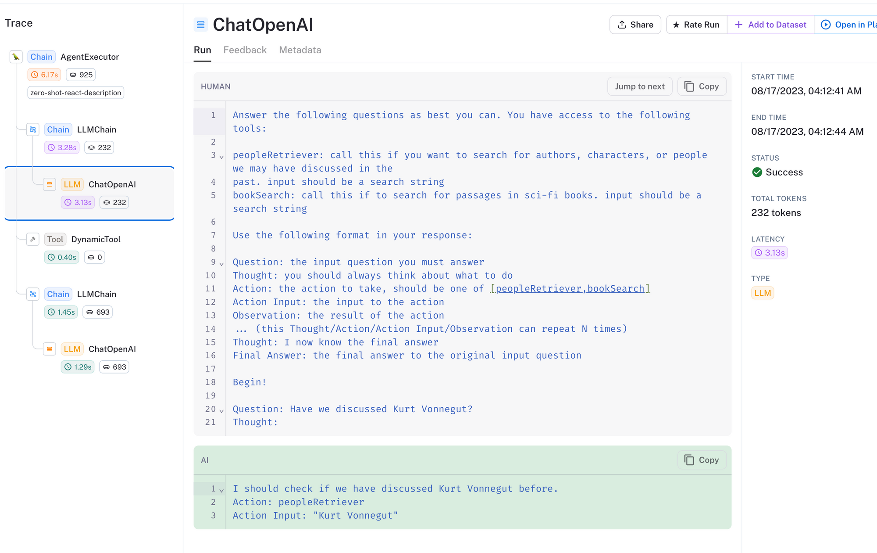Click the AgentExecutor parrot icon
The height and width of the screenshot is (553, 877).
click(16, 57)
